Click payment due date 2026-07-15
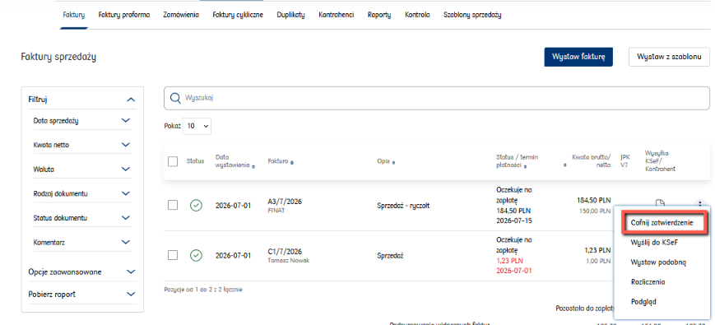 tap(514, 221)
